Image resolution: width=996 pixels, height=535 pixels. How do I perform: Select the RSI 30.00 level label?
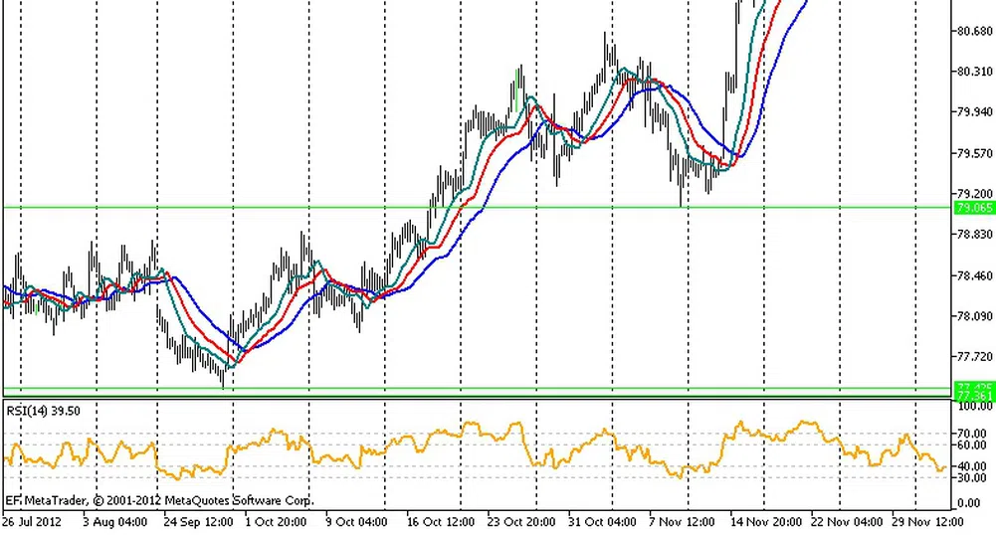[x=972, y=478]
